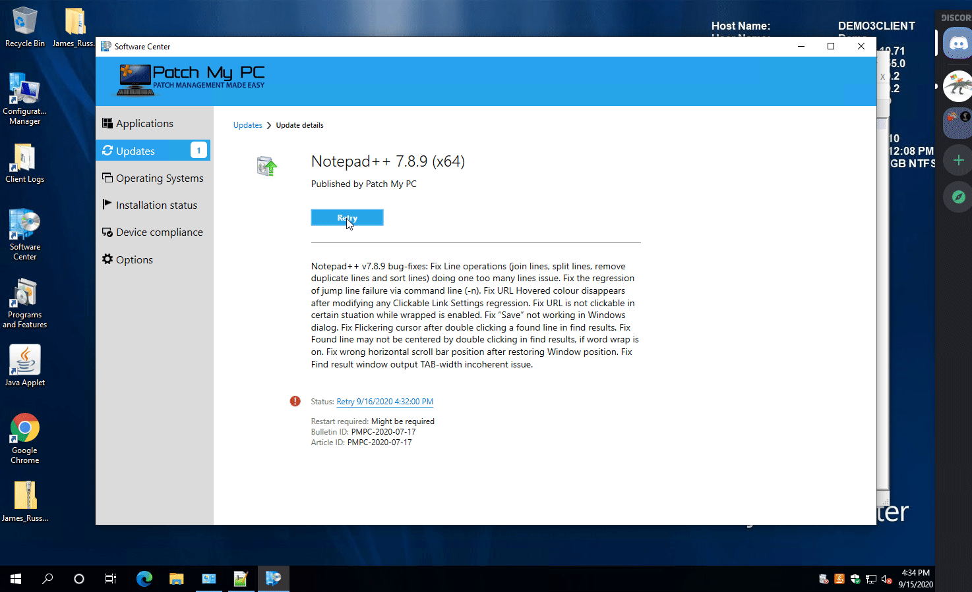Select Configuration Manager desktop shortcut
972x592 pixels.
click(24, 99)
